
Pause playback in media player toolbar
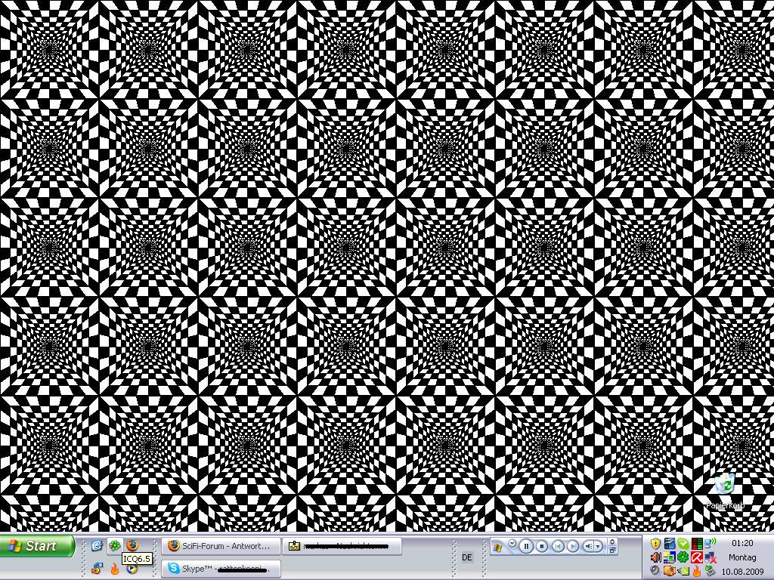[x=527, y=546]
